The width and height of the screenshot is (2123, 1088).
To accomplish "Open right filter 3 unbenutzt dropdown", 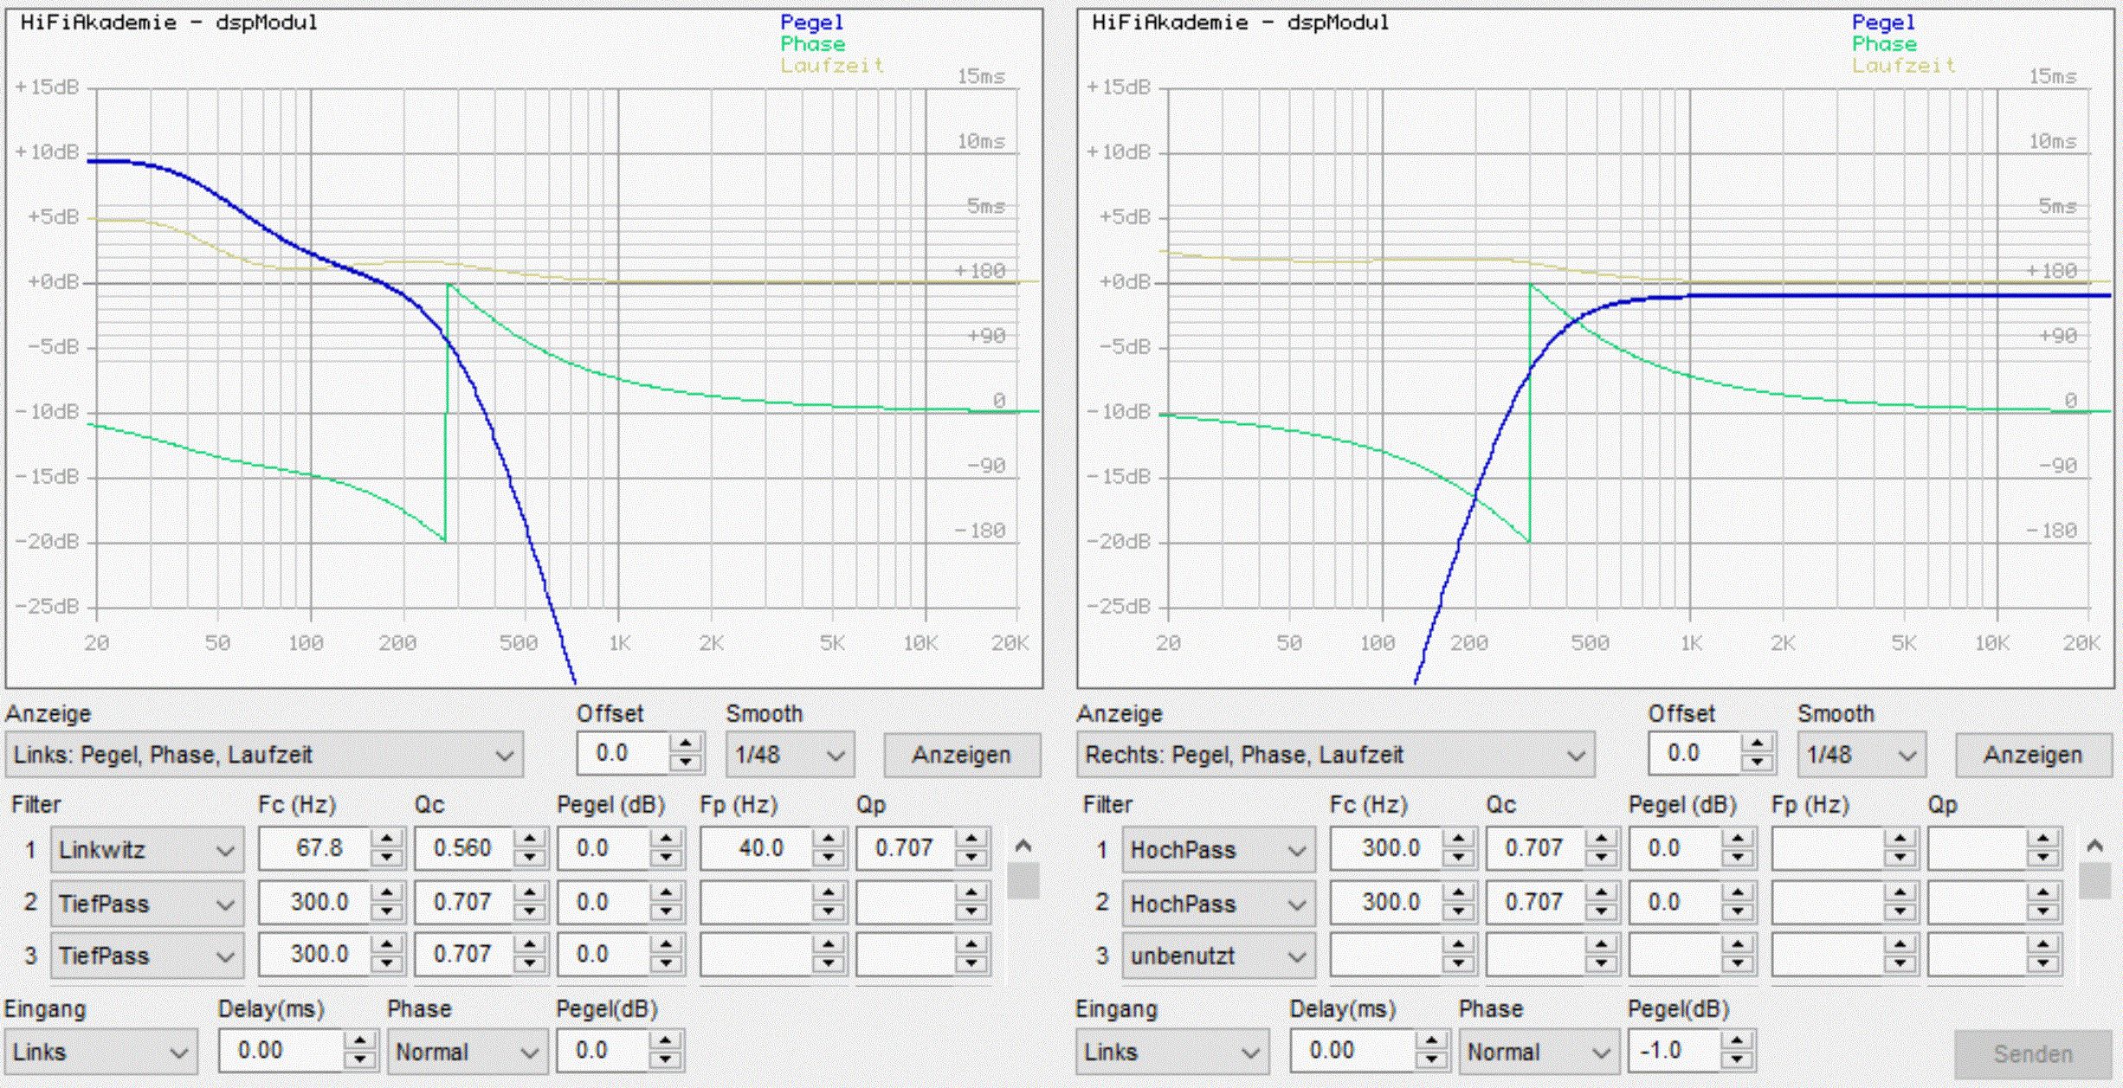I will [1296, 956].
